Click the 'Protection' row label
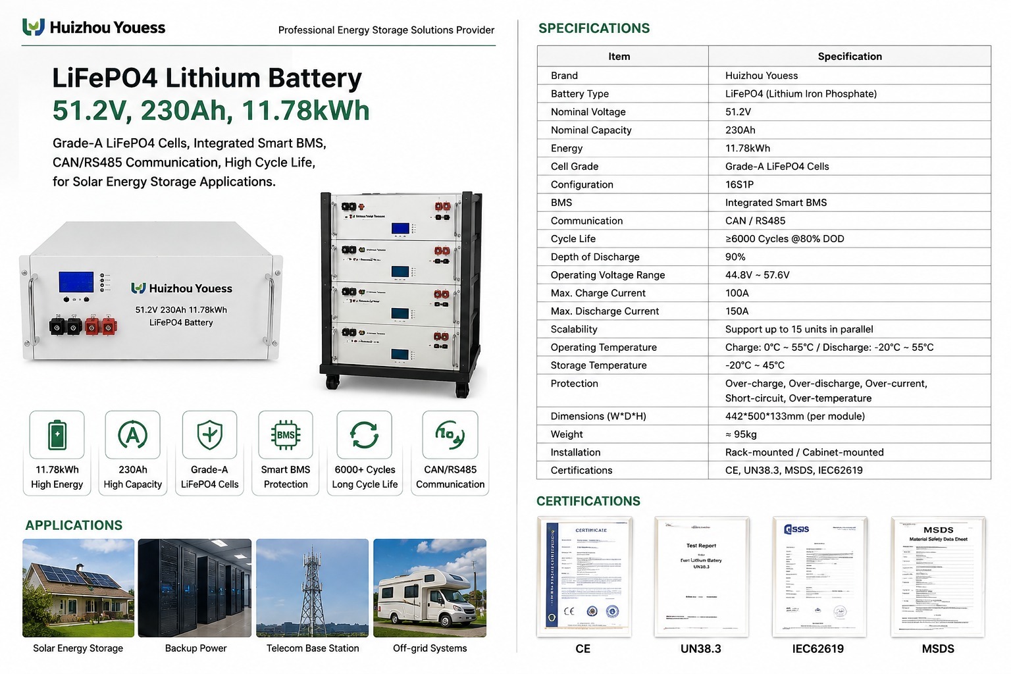The width and height of the screenshot is (1011, 674). pos(575,384)
